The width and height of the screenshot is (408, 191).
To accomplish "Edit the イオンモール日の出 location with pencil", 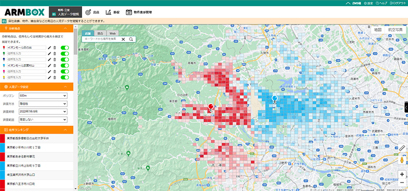I will tap(49, 48).
